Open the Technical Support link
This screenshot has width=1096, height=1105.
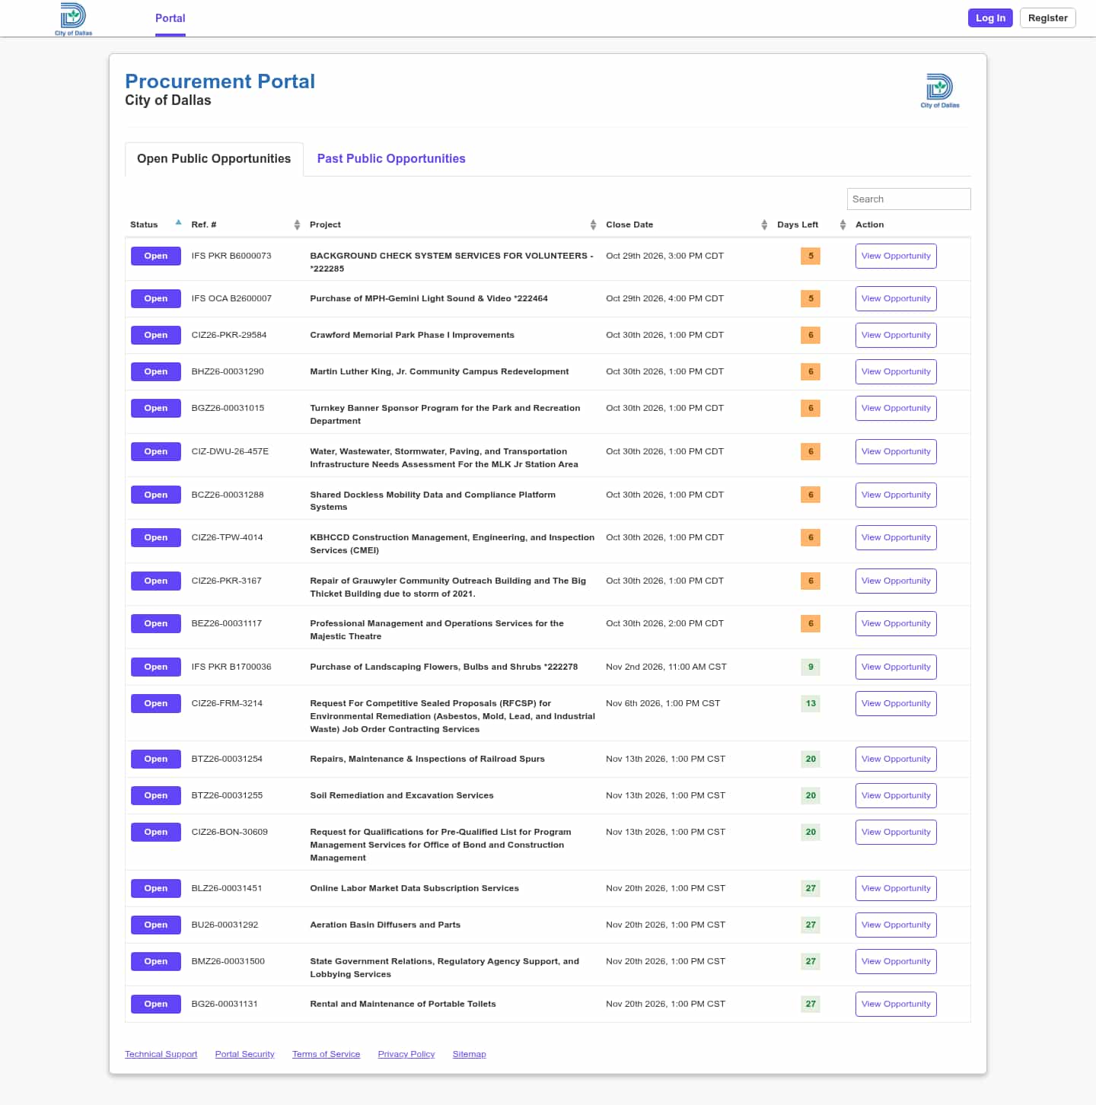pos(161,1054)
